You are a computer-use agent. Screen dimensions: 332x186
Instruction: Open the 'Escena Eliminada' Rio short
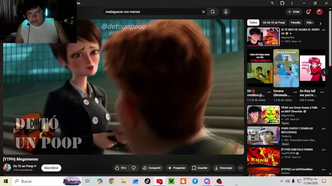[286, 68]
